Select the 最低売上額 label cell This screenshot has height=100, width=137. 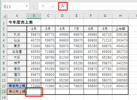17,92
